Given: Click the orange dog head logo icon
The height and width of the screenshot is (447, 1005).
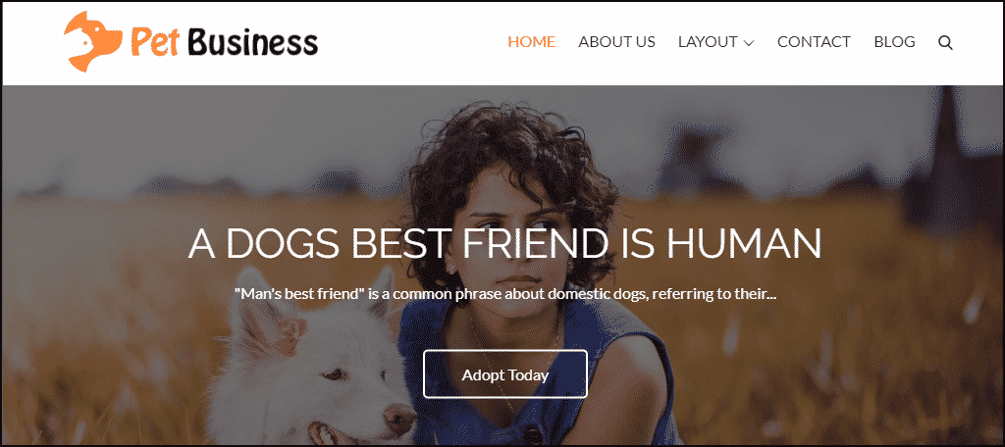Looking at the screenshot, I should point(93,41).
